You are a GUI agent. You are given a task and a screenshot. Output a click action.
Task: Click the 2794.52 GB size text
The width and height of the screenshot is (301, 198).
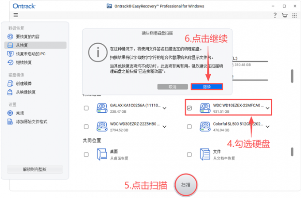[119, 130]
